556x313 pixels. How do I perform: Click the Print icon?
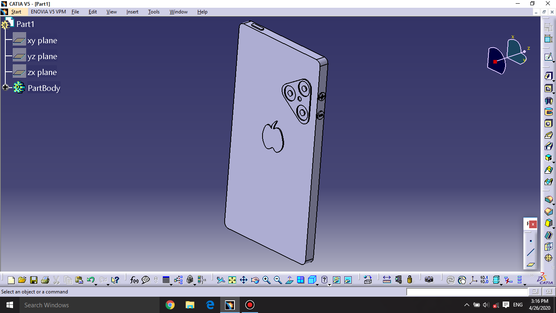pyautogui.click(x=45, y=280)
